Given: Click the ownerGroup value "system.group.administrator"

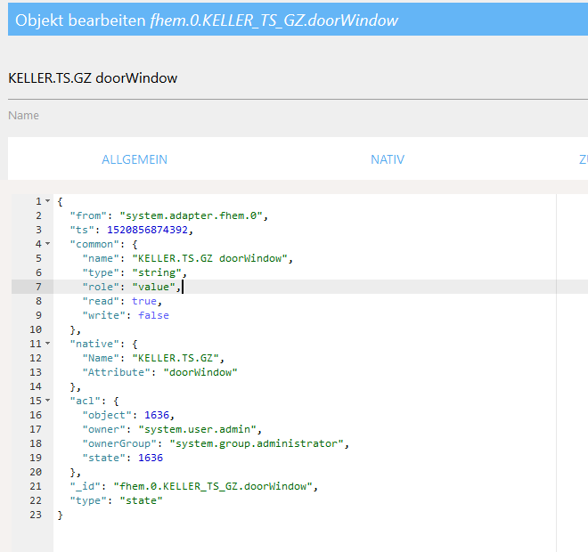Looking at the screenshot, I should [257, 443].
